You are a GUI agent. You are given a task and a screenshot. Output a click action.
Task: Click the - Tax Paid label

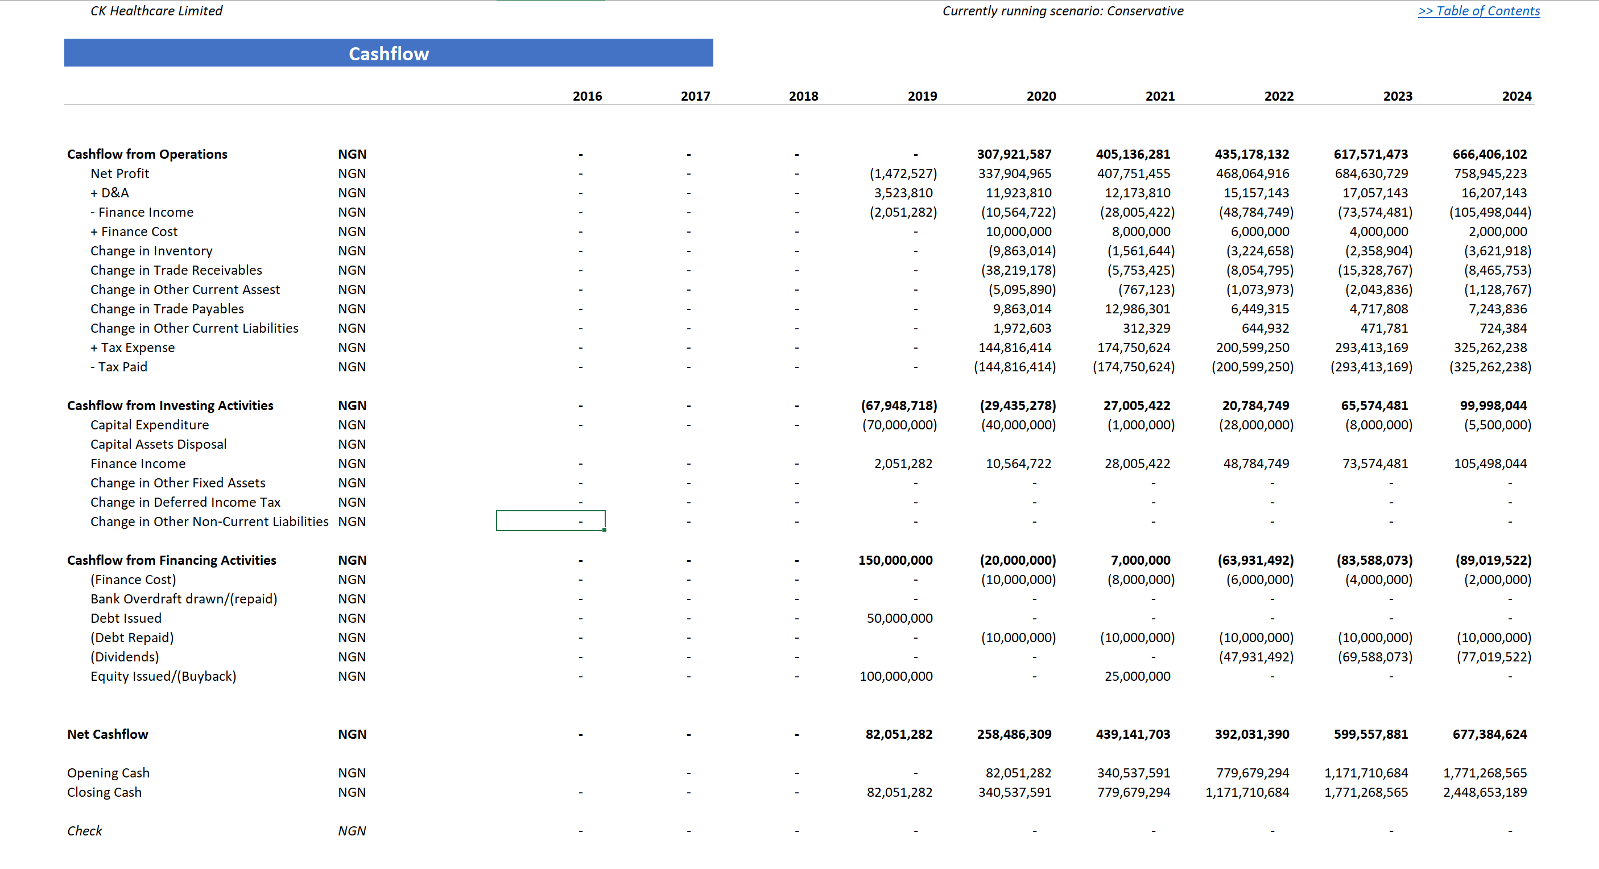pos(119,366)
